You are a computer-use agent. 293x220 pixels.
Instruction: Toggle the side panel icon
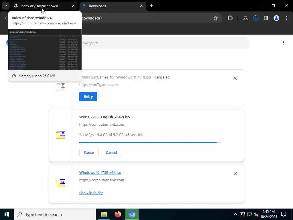pos(266,18)
